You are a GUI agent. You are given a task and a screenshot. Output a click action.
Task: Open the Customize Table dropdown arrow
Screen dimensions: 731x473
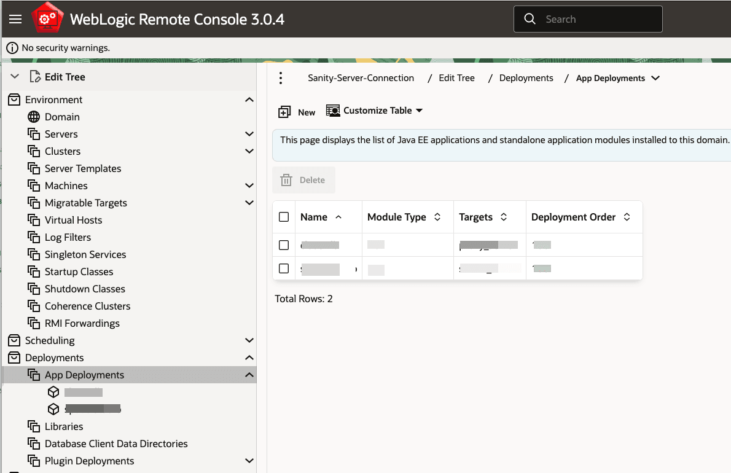tap(419, 111)
